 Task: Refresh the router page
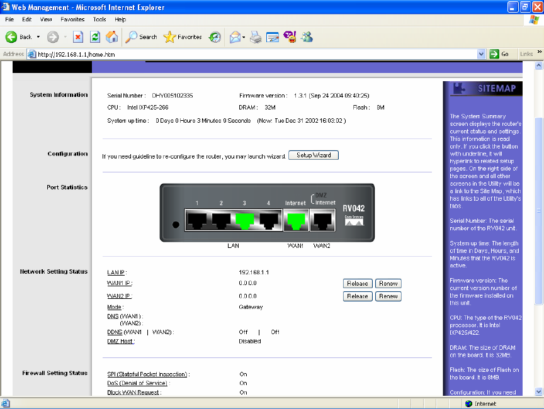(95, 37)
